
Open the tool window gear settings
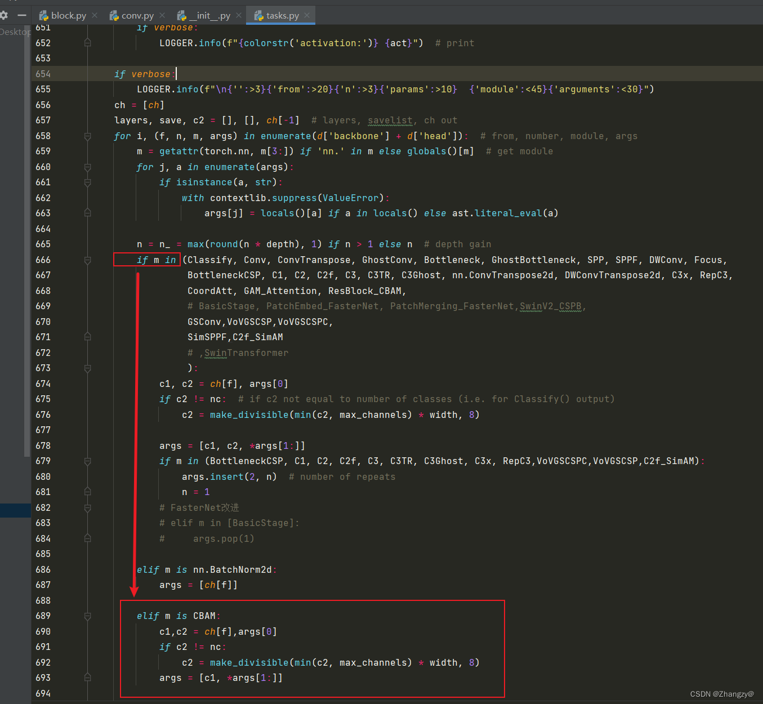(4, 15)
